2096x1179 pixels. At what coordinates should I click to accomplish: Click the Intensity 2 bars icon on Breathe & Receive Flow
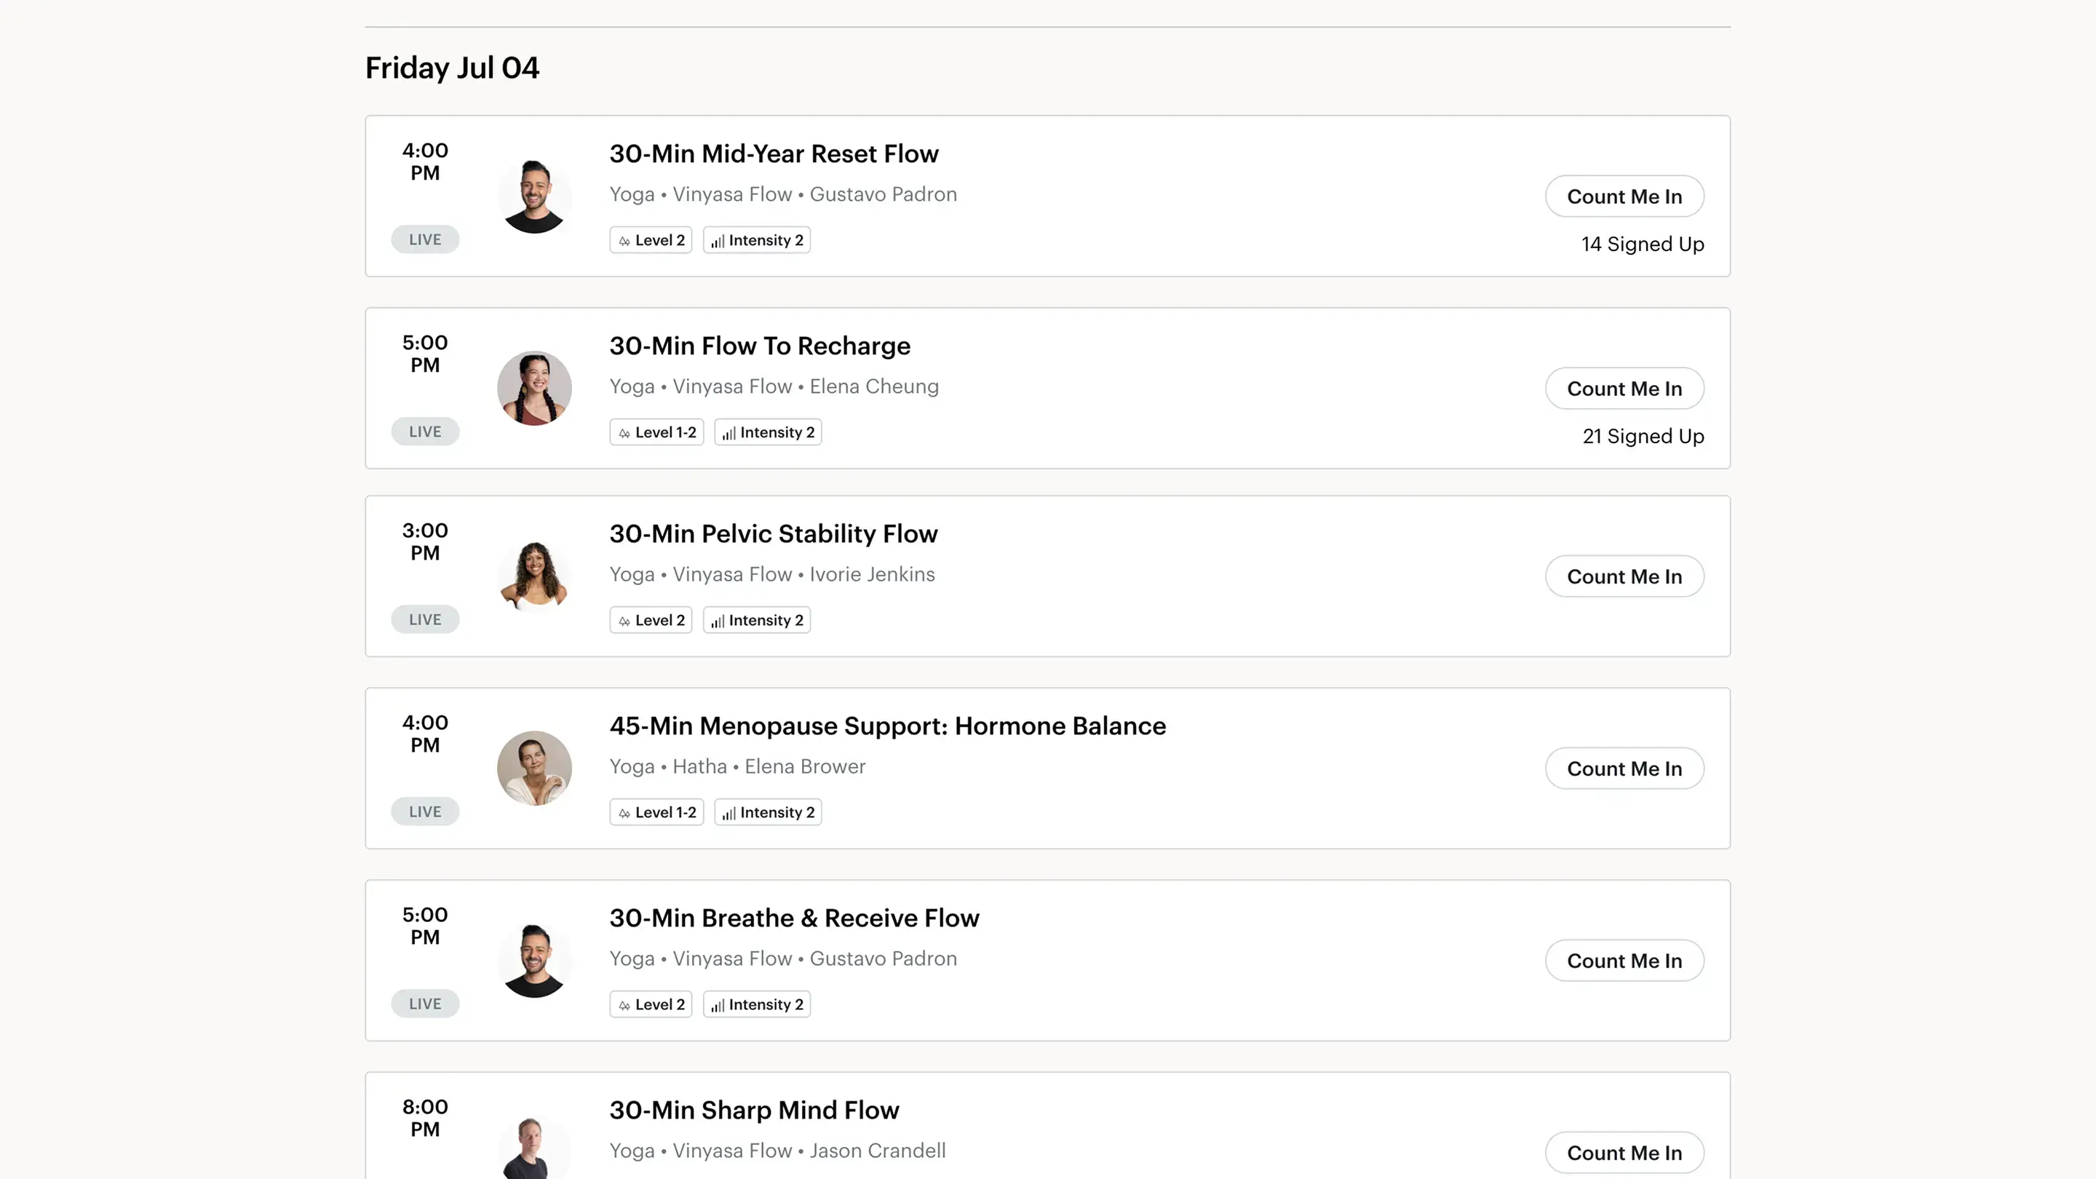click(x=718, y=1005)
